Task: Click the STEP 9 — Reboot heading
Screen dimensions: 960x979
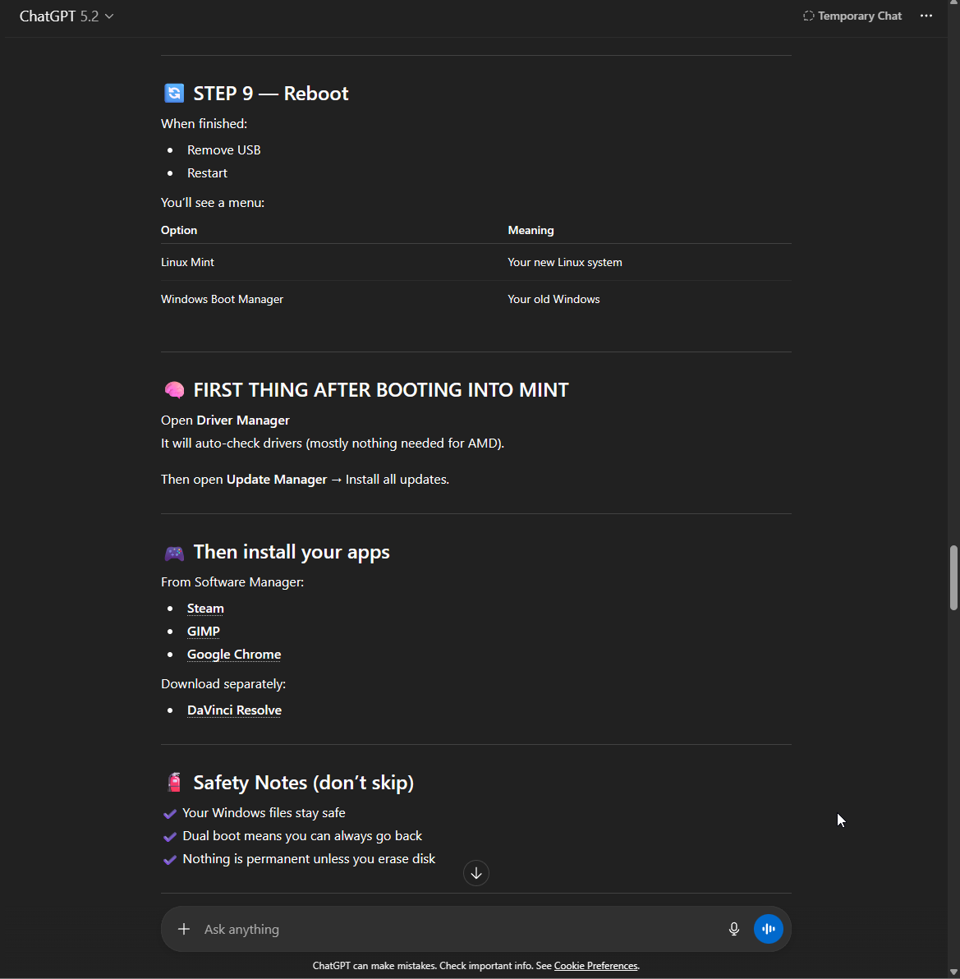Action: [271, 93]
